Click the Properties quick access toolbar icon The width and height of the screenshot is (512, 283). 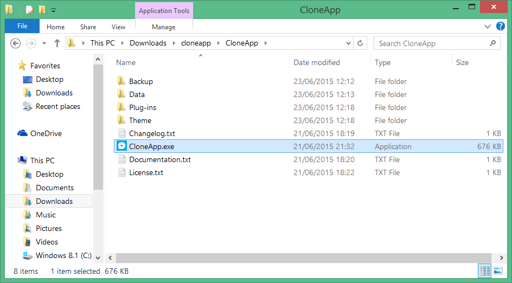29,10
